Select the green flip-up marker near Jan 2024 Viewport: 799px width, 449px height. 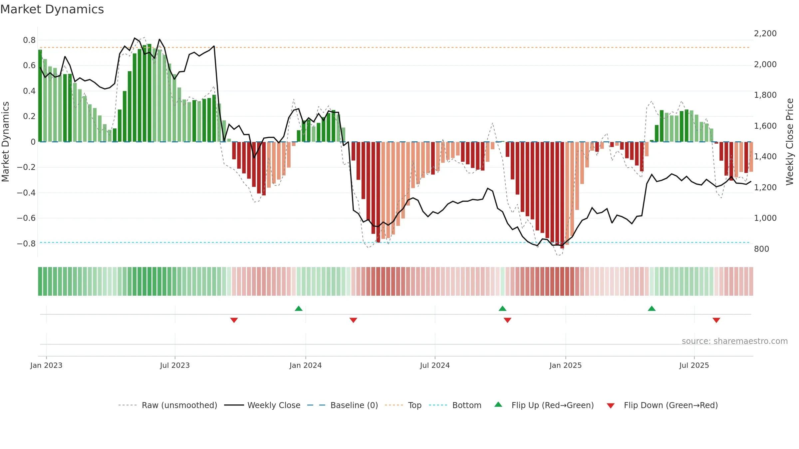pyautogui.click(x=299, y=308)
